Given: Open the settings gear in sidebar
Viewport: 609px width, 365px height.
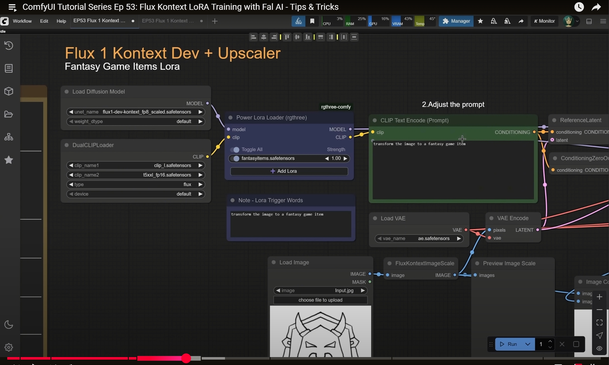Looking at the screenshot, I should tap(9, 347).
